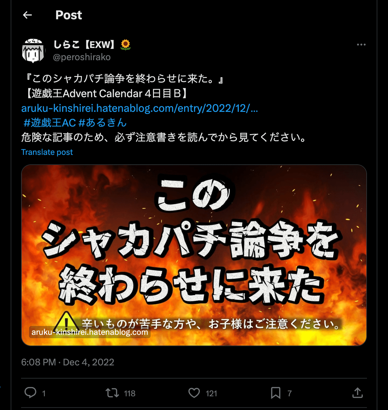View likes via the 121 count

coord(211,394)
